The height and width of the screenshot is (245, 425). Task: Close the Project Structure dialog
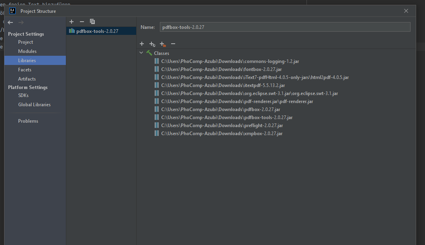(406, 11)
